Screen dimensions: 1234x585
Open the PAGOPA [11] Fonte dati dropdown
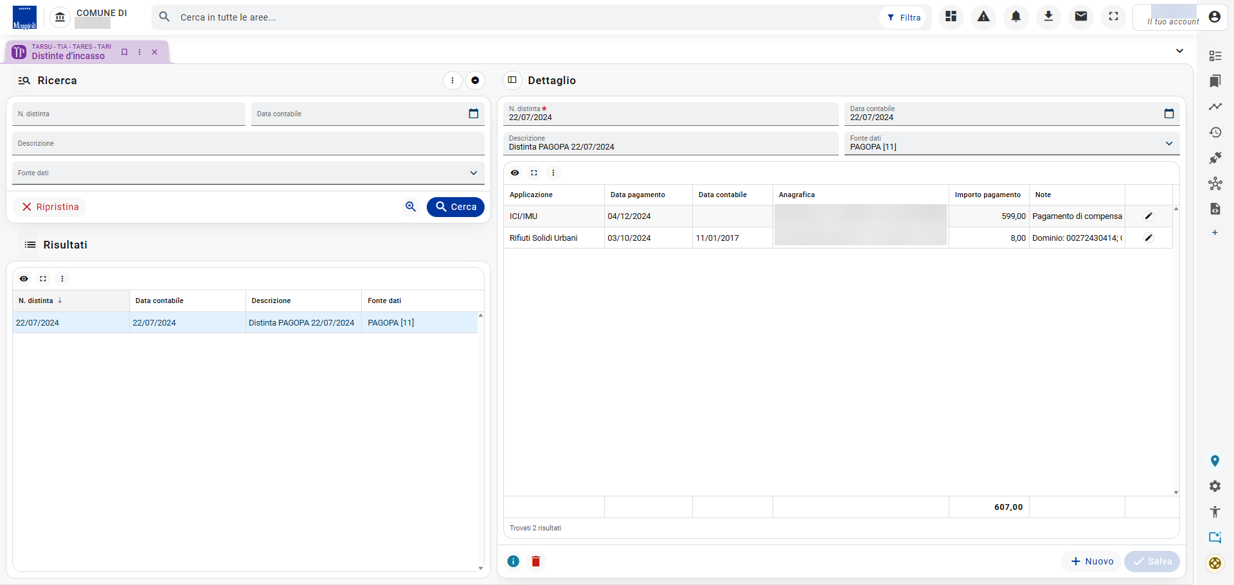1012,143
